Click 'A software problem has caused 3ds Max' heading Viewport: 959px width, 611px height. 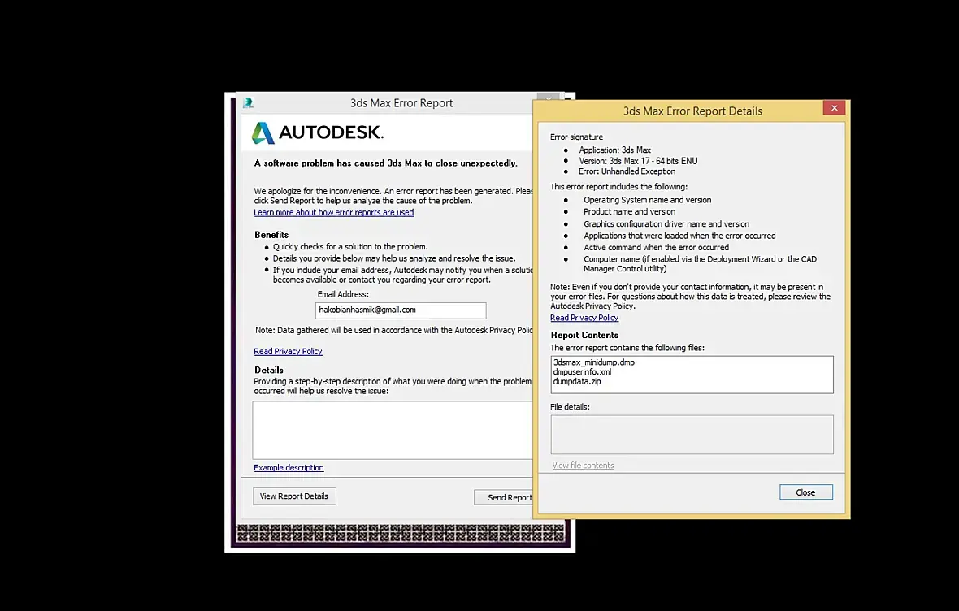coord(385,163)
